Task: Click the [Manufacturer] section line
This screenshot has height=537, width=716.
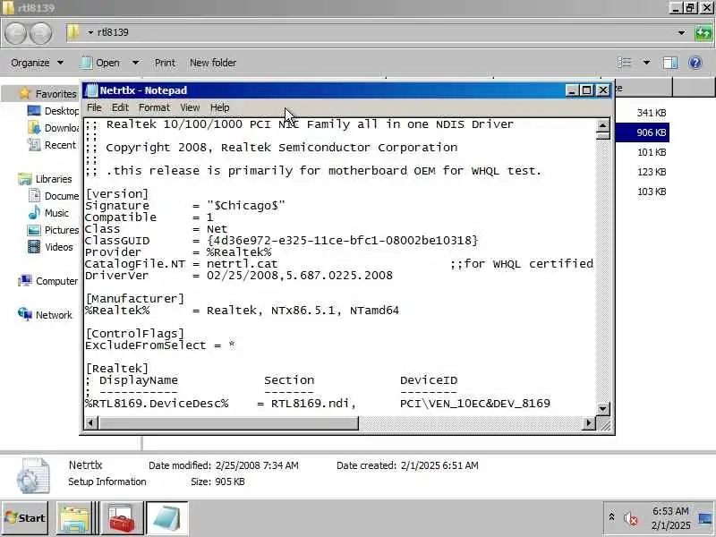Action: pos(135,299)
